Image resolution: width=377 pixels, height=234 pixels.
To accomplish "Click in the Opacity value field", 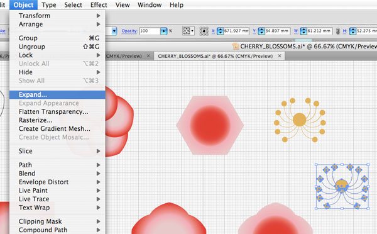I will pos(150,31).
